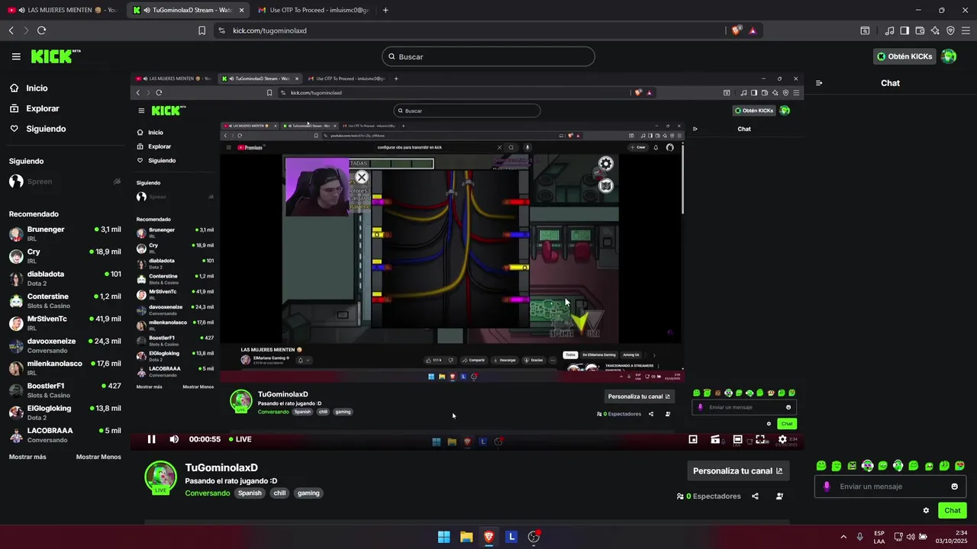The height and width of the screenshot is (549, 977).
Task: Reload the current Kick page
Action: (41, 30)
